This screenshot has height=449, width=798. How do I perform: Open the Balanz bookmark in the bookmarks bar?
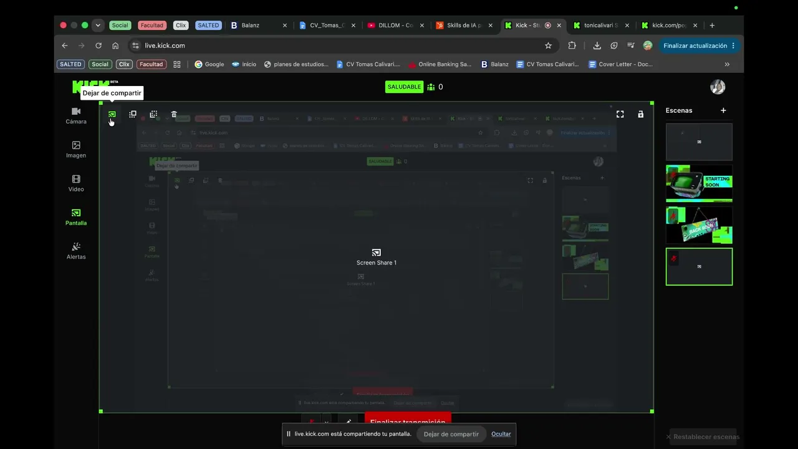[x=494, y=64]
